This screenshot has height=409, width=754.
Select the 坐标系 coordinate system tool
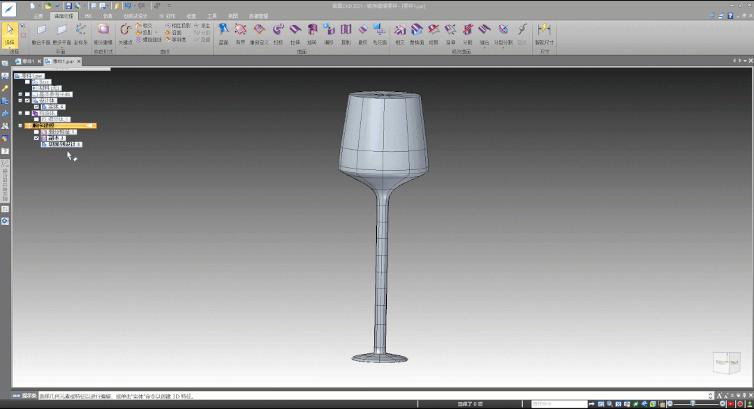point(81,34)
